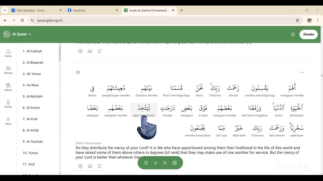Close the Post Attendee - Zoom tab

[x=60, y=10]
